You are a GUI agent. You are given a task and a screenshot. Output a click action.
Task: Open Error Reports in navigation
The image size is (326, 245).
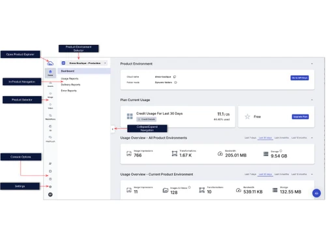click(68, 91)
